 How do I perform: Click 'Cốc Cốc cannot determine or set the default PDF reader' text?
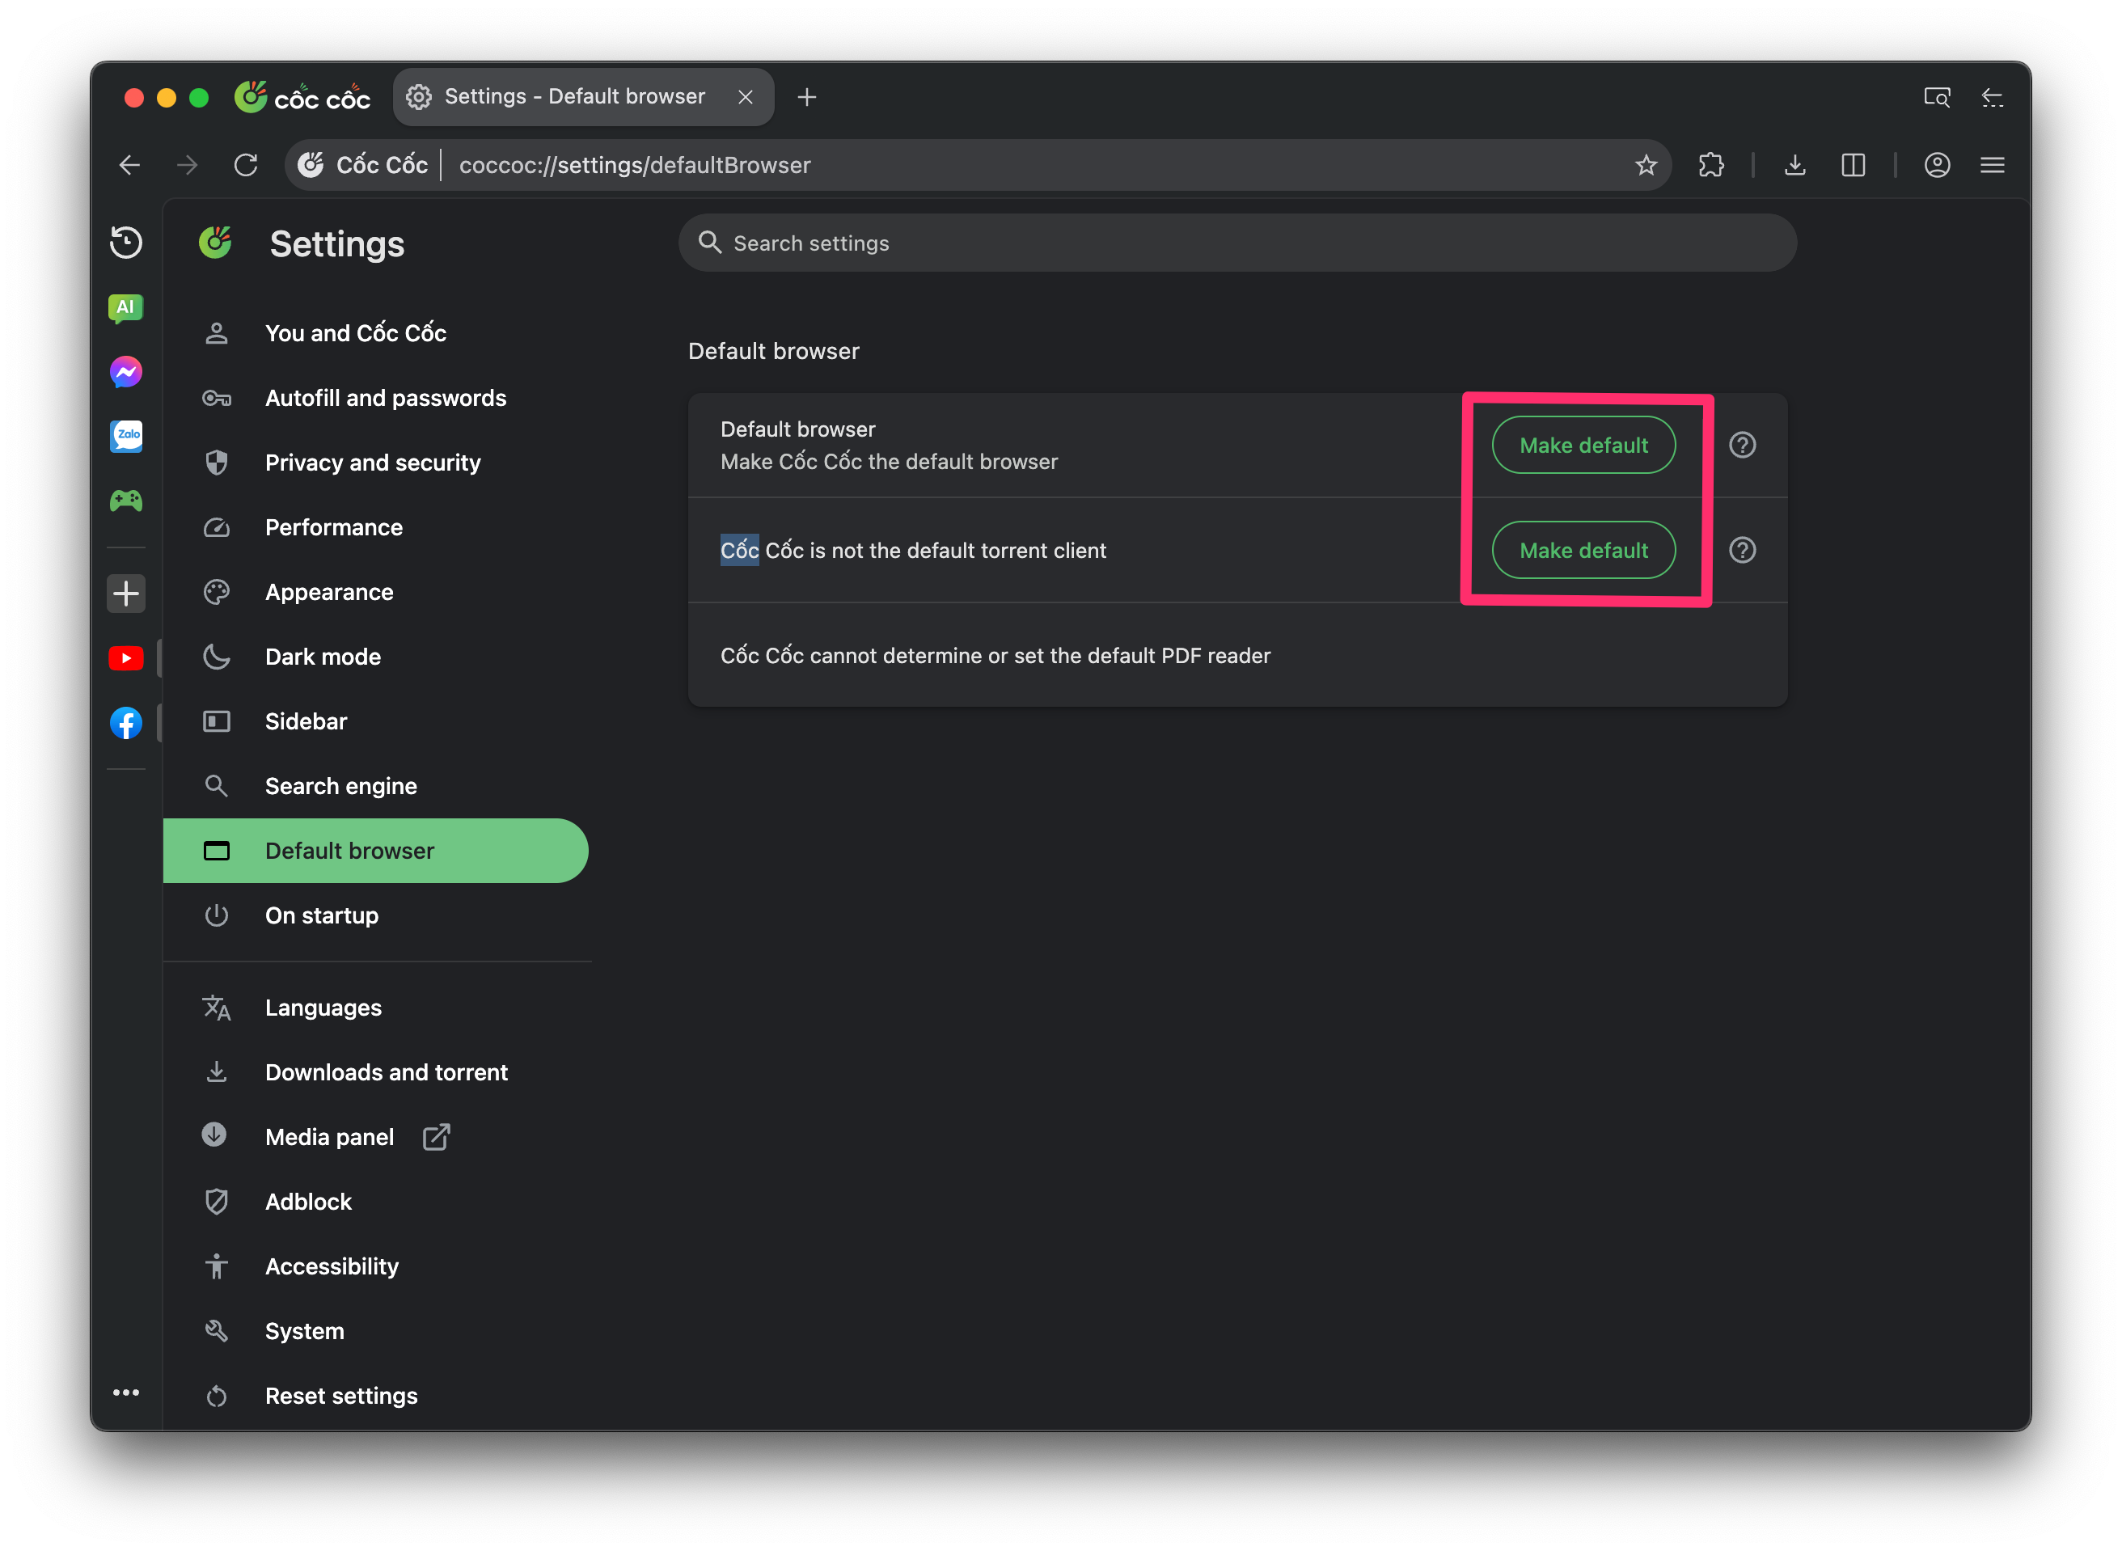(x=995, y=655)
